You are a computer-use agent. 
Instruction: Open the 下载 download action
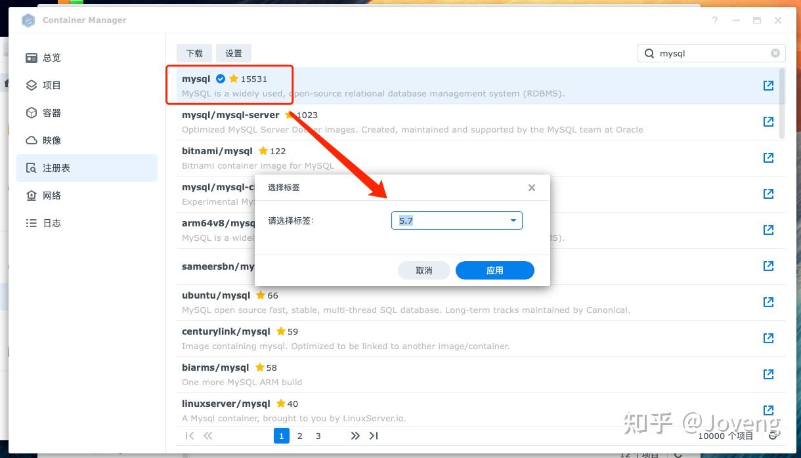(x=194, y=53)
